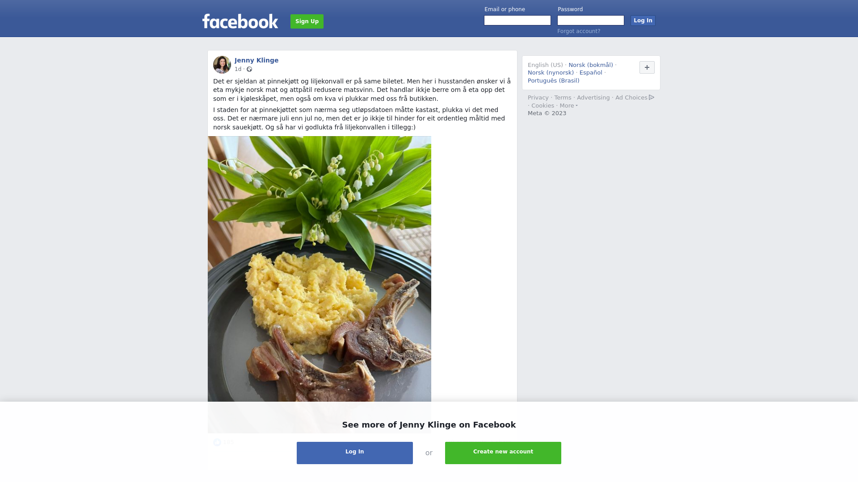Expand the More footer dropdown
The height and width of the screenshot is (482, 858).
click(568, 106)
